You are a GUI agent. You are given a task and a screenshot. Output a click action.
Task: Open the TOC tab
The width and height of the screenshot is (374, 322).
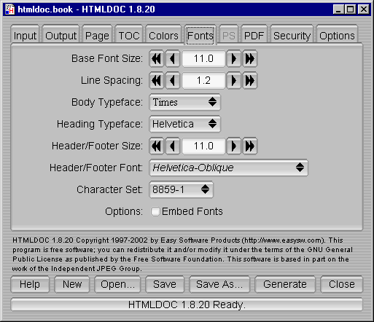point(129,36)
